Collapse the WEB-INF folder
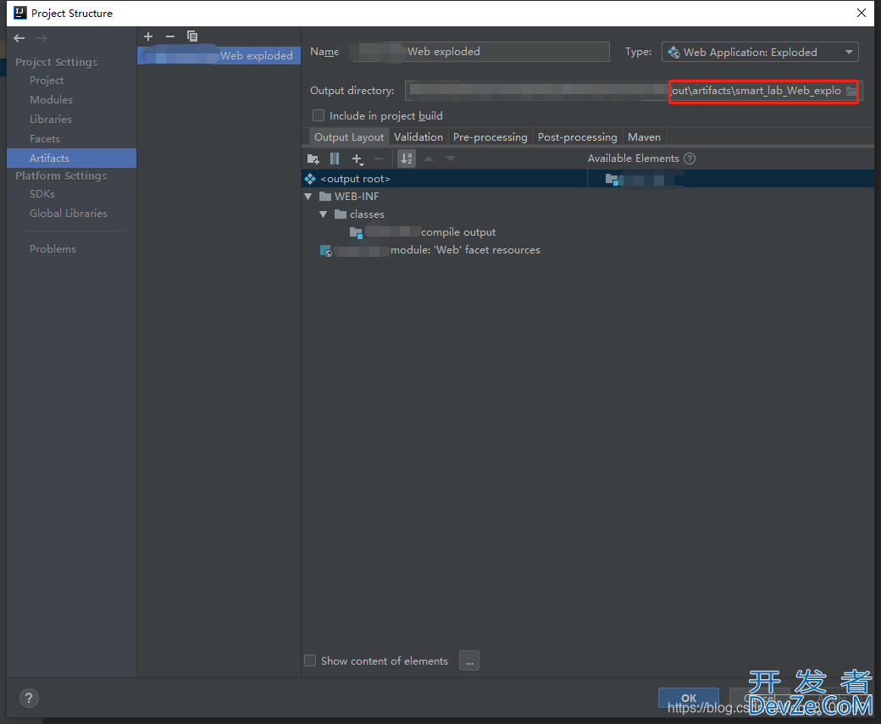The image size is (881, 724). click(308, 197)
